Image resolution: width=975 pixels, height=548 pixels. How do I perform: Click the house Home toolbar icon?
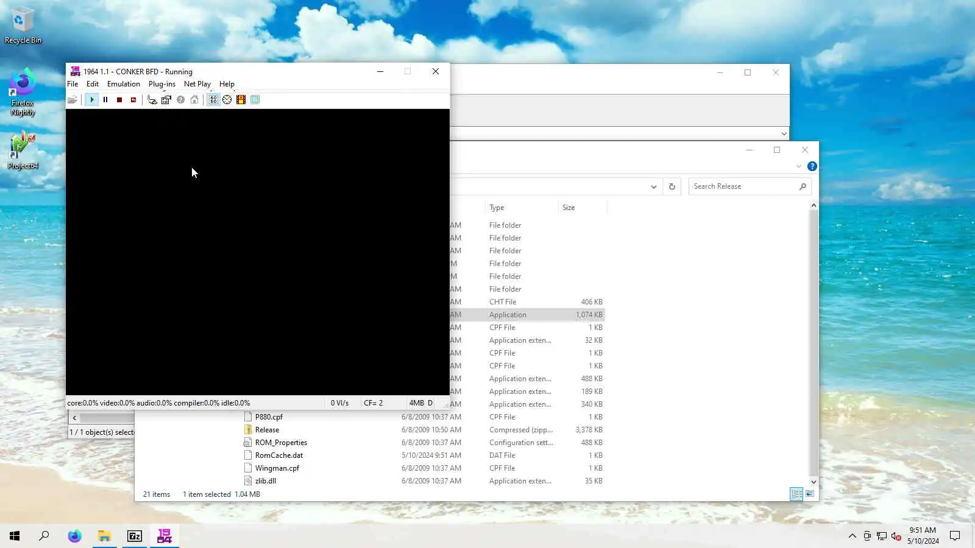coord(194,100)
